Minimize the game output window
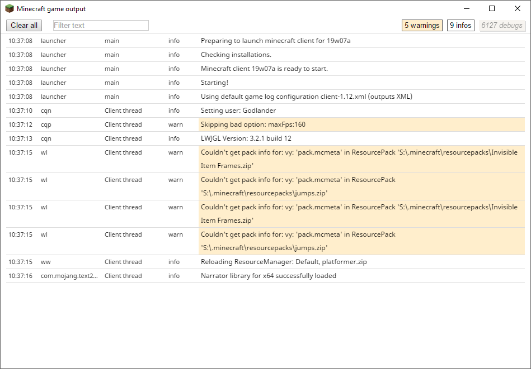The image size is (531, 369). [x=466, y=8]
